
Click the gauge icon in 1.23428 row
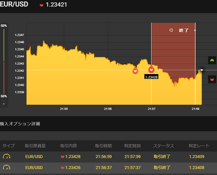tap(6, 156)
